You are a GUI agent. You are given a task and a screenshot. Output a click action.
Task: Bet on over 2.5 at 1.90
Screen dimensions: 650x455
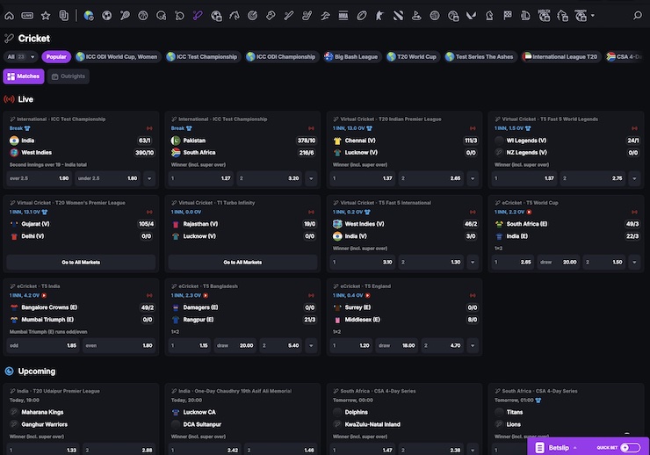[x=40, y=178]
